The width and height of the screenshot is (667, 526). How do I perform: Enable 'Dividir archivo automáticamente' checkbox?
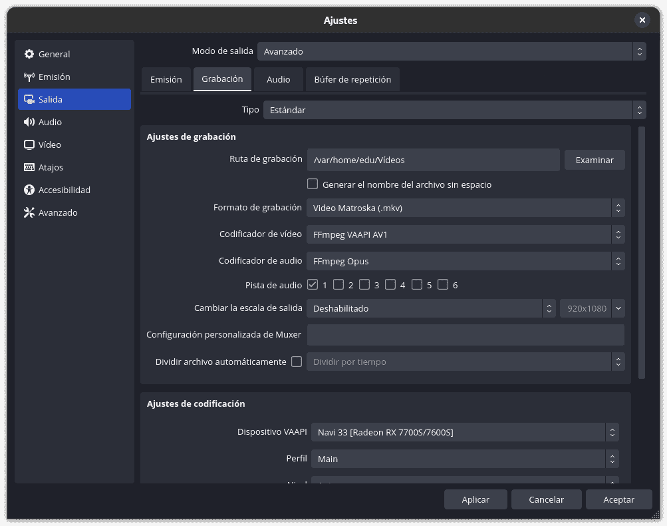[297, 362]
